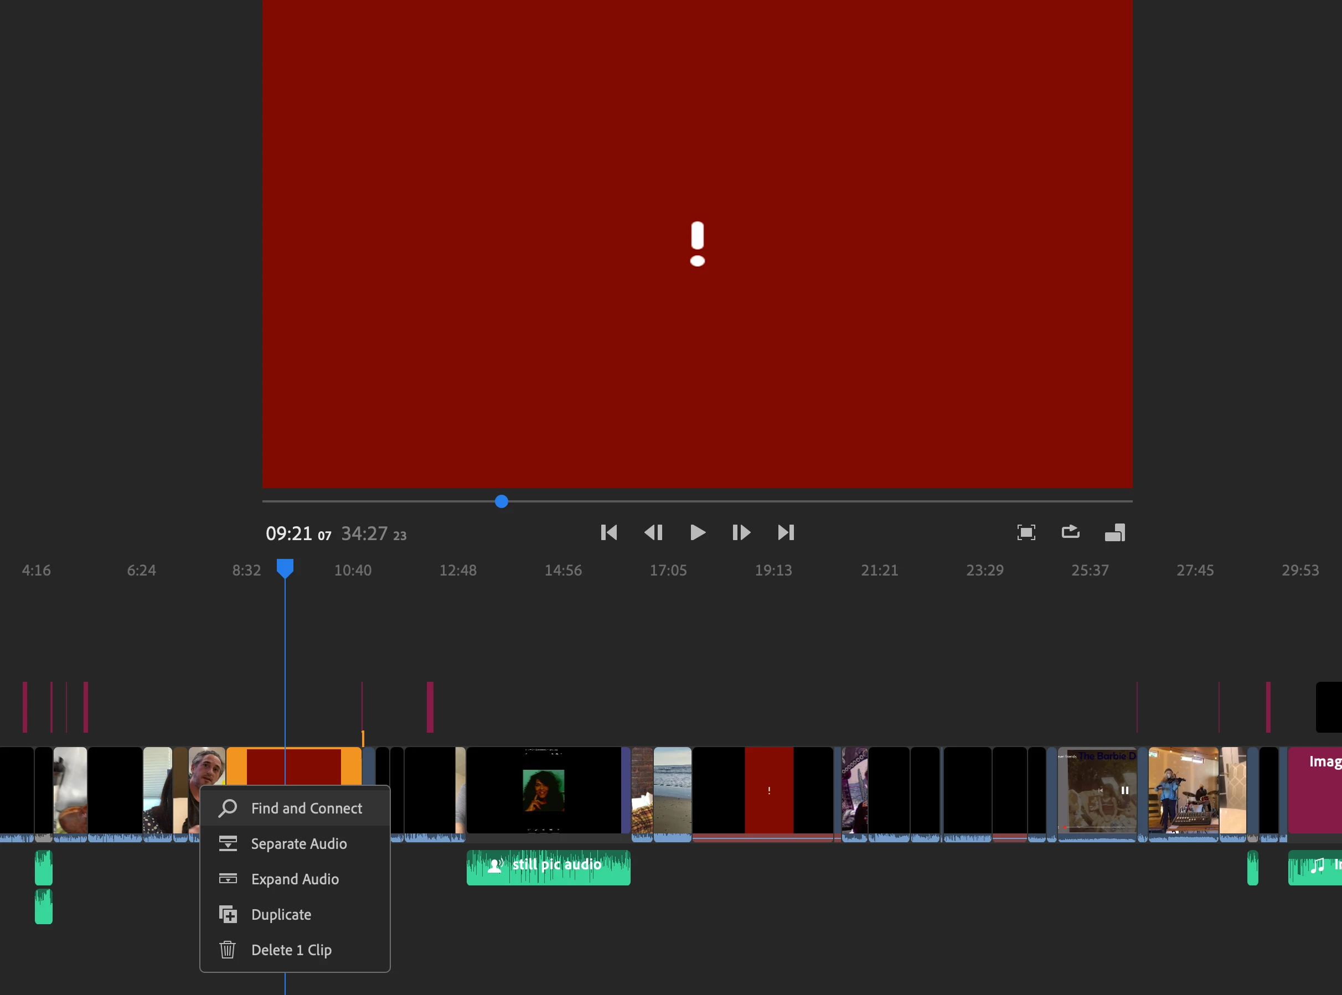Choose Duplicate from the context menu
The height and width of the screenshot is (995, 1342).
(x=281, y=914)
